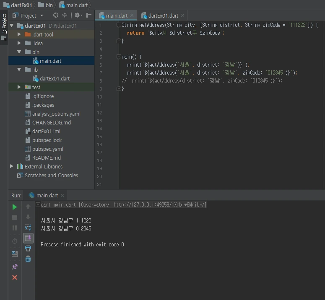
Task: Expand the dart main.dart command line
Action: pos(38,205)
